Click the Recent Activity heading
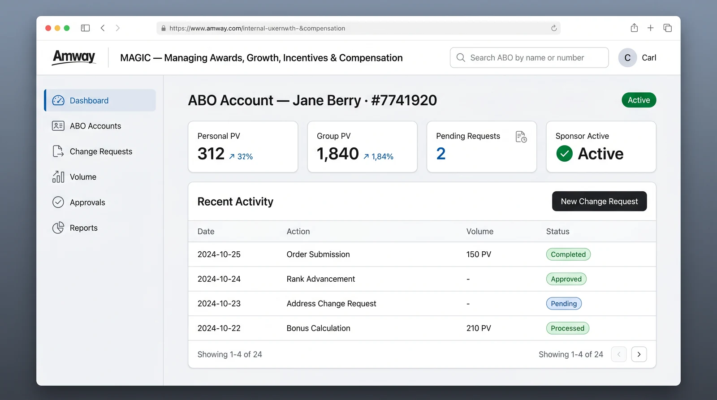717x400 pixels. point(235,202)
